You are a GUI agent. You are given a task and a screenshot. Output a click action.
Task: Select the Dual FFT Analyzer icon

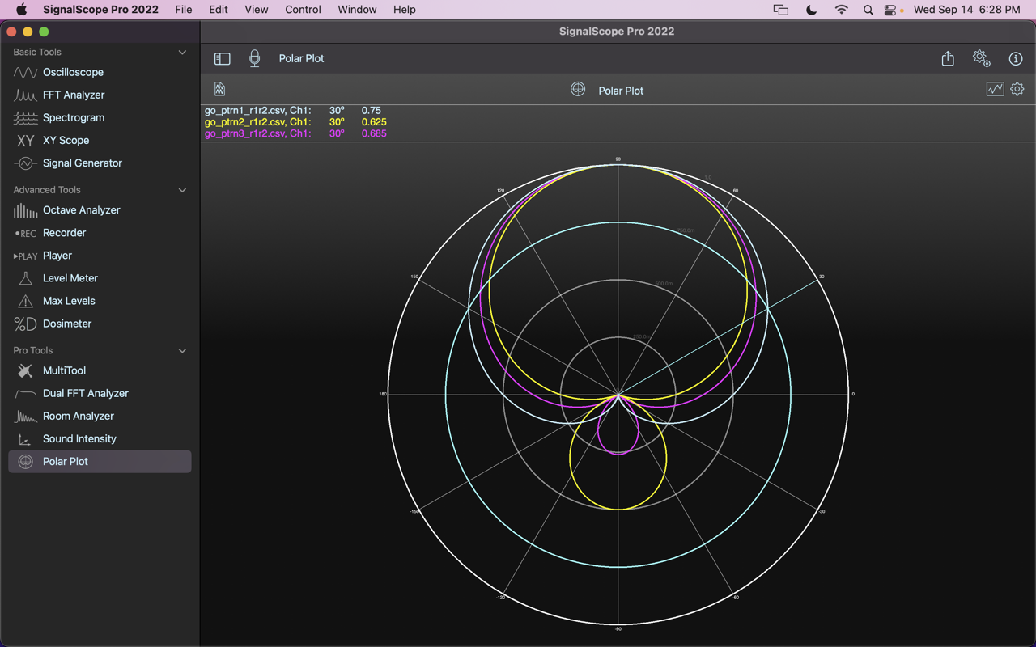click(25, 393)
